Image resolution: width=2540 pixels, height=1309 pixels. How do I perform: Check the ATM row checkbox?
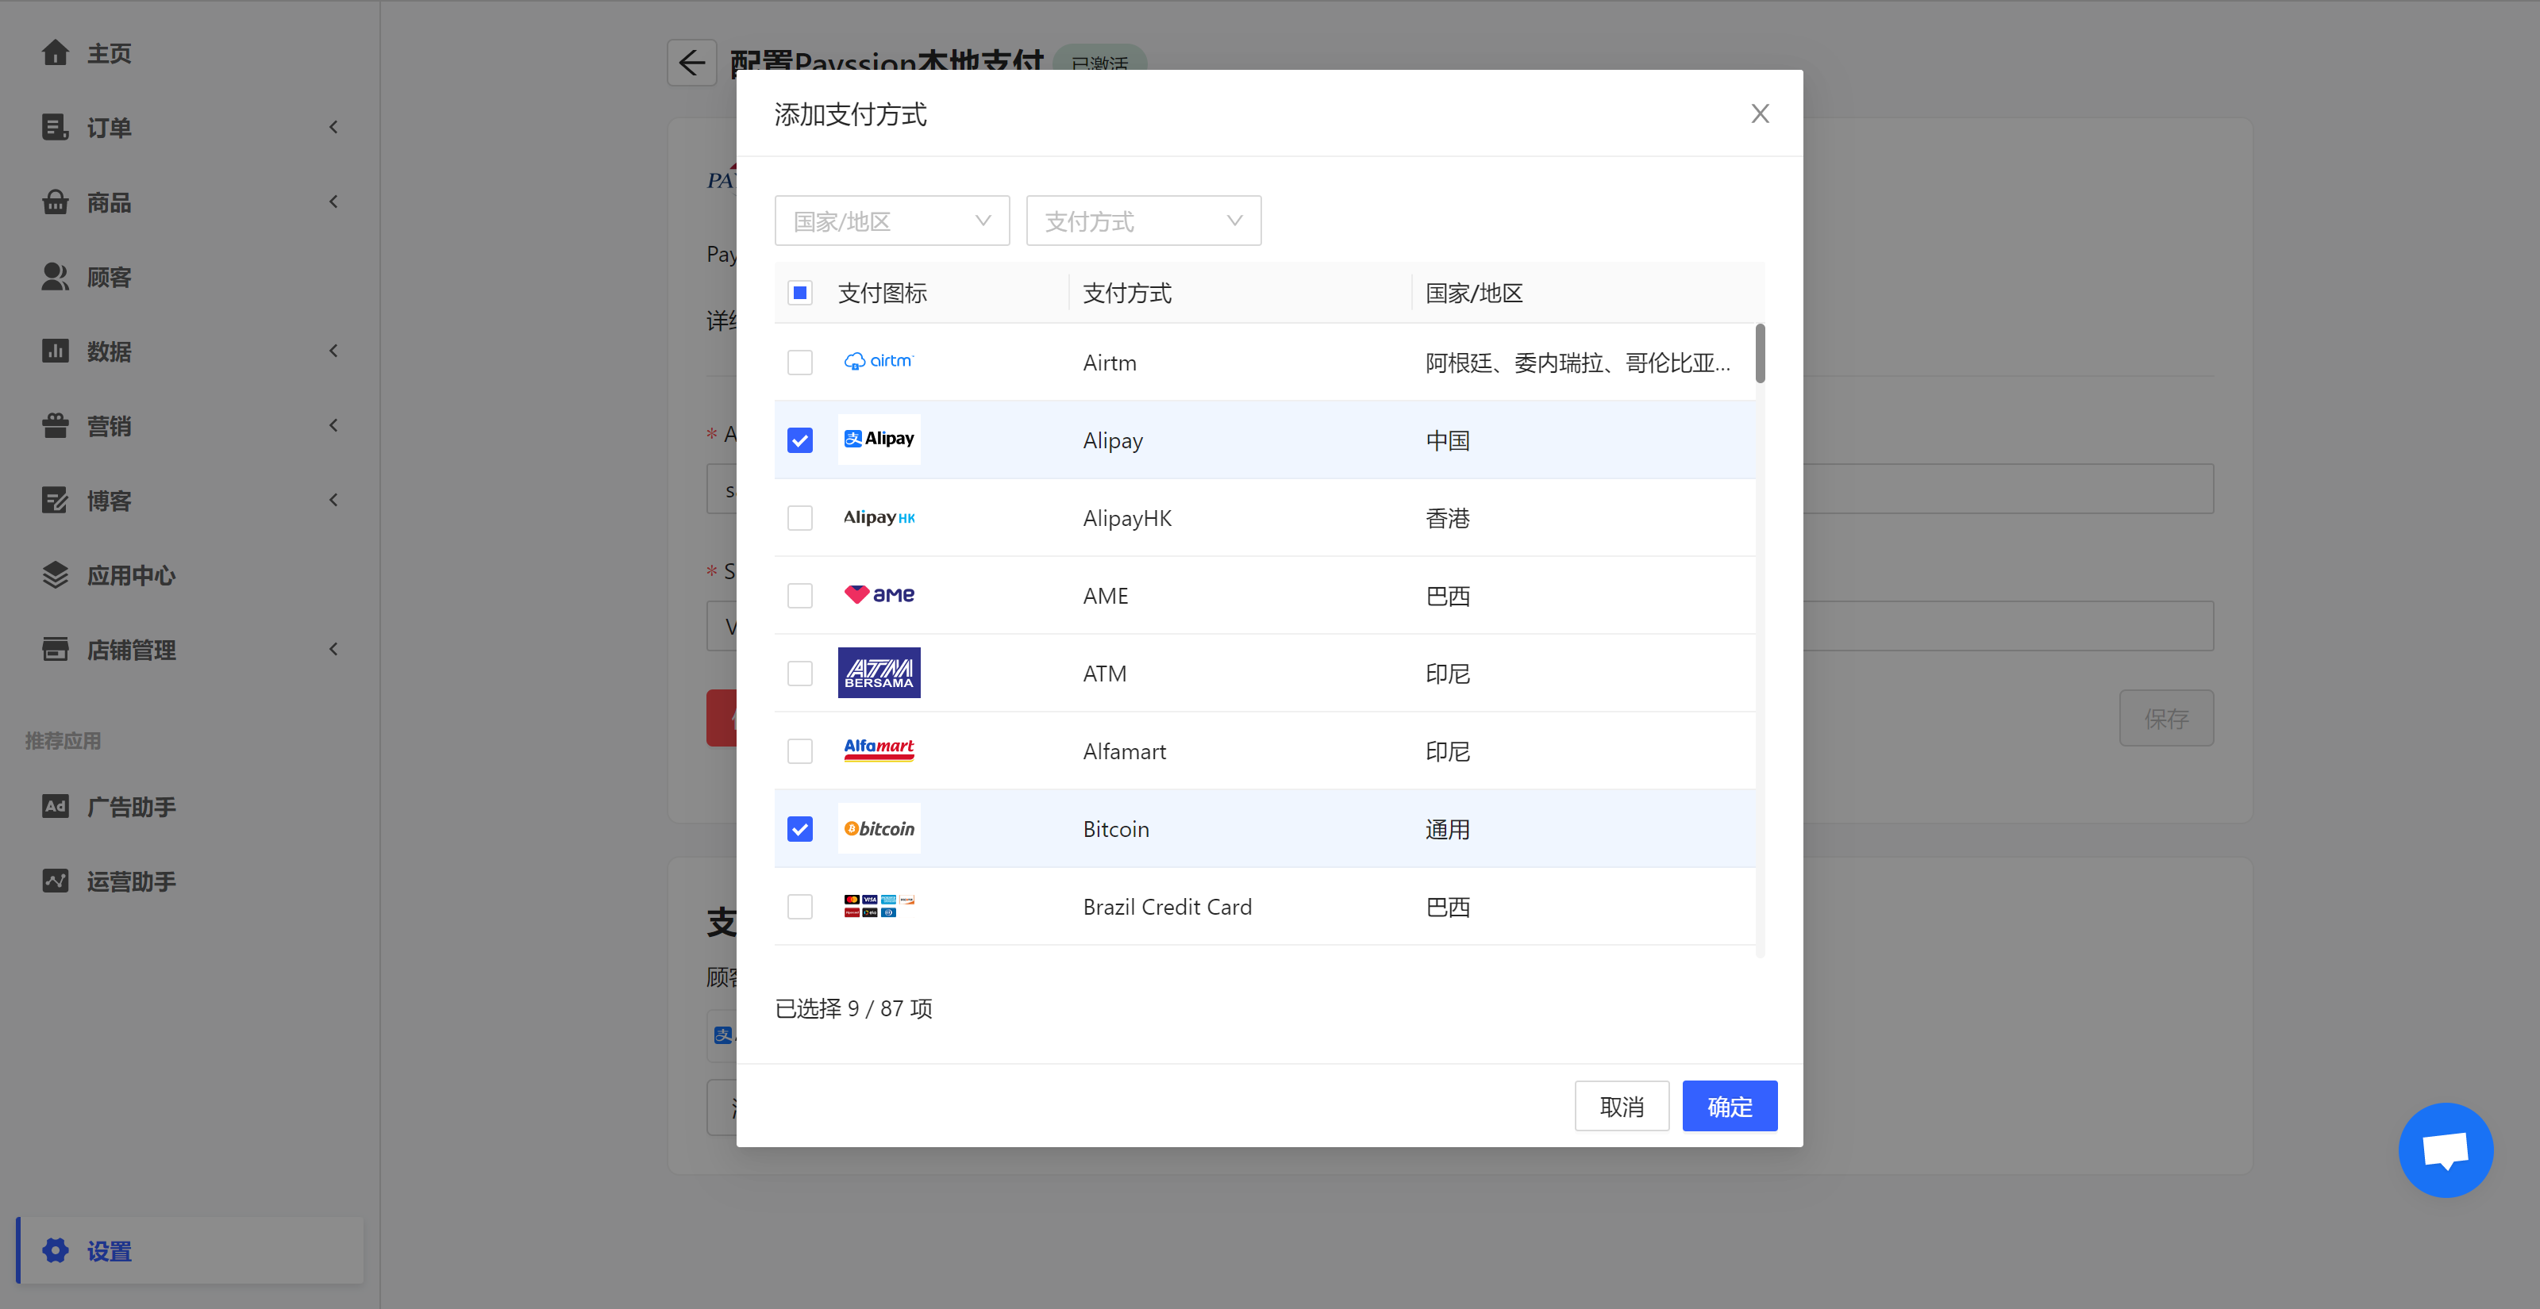[x=799, y=674]
